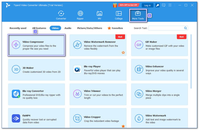Open Video Watermark Remover title

point(100,42)
